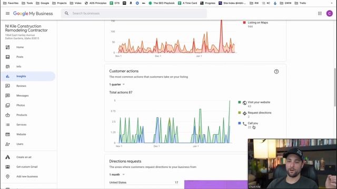Click the United States row

tap(144, 183)
